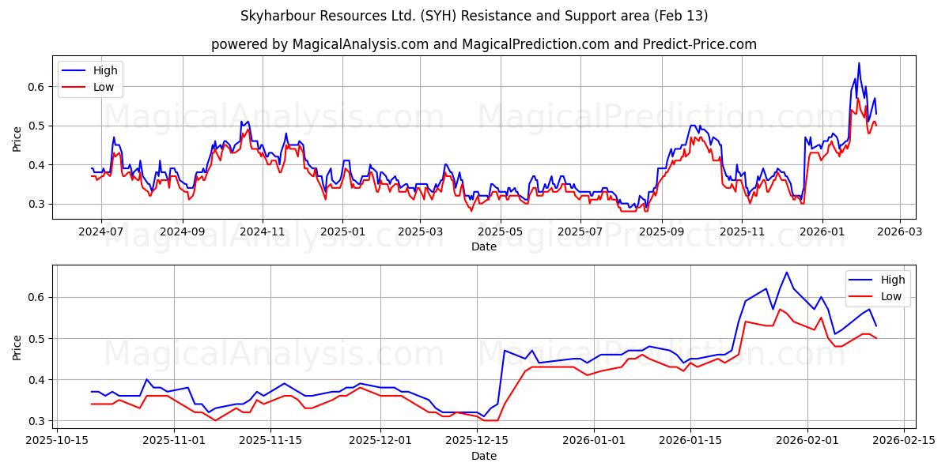Click the top chart 'Price' axis label
Image resolution: width=949 pixels, height=474 pixels.
coord(17,139)
